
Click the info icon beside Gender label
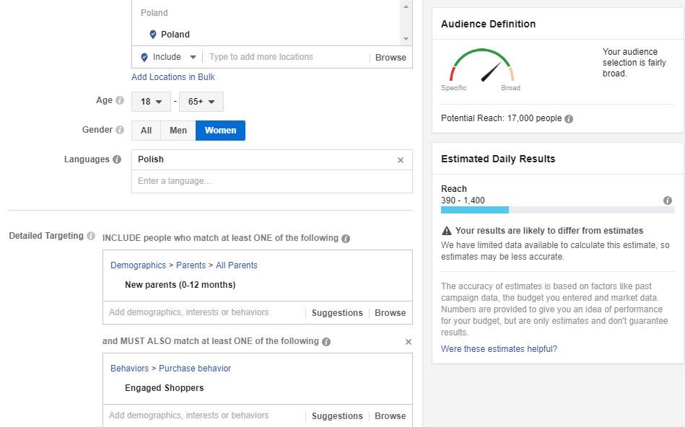point(120,131)
